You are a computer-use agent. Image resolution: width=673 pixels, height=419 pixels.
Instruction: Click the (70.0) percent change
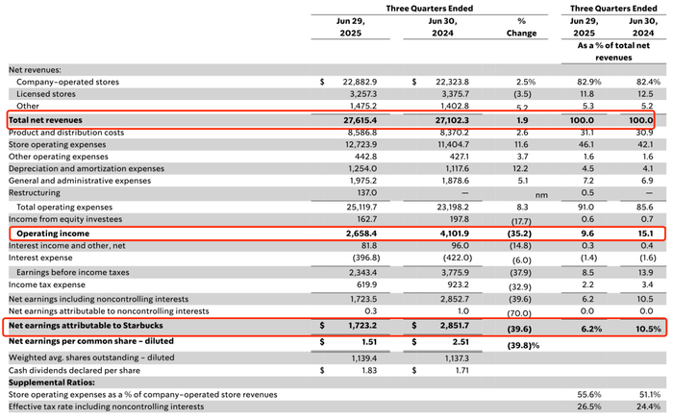(519, 313)
